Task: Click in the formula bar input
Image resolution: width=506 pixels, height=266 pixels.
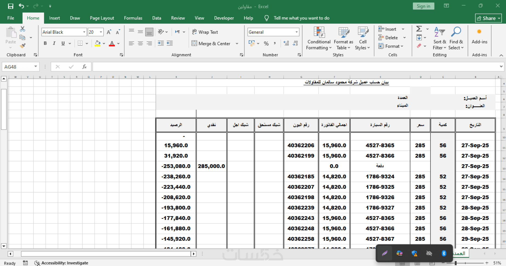Action: [296, 67]
